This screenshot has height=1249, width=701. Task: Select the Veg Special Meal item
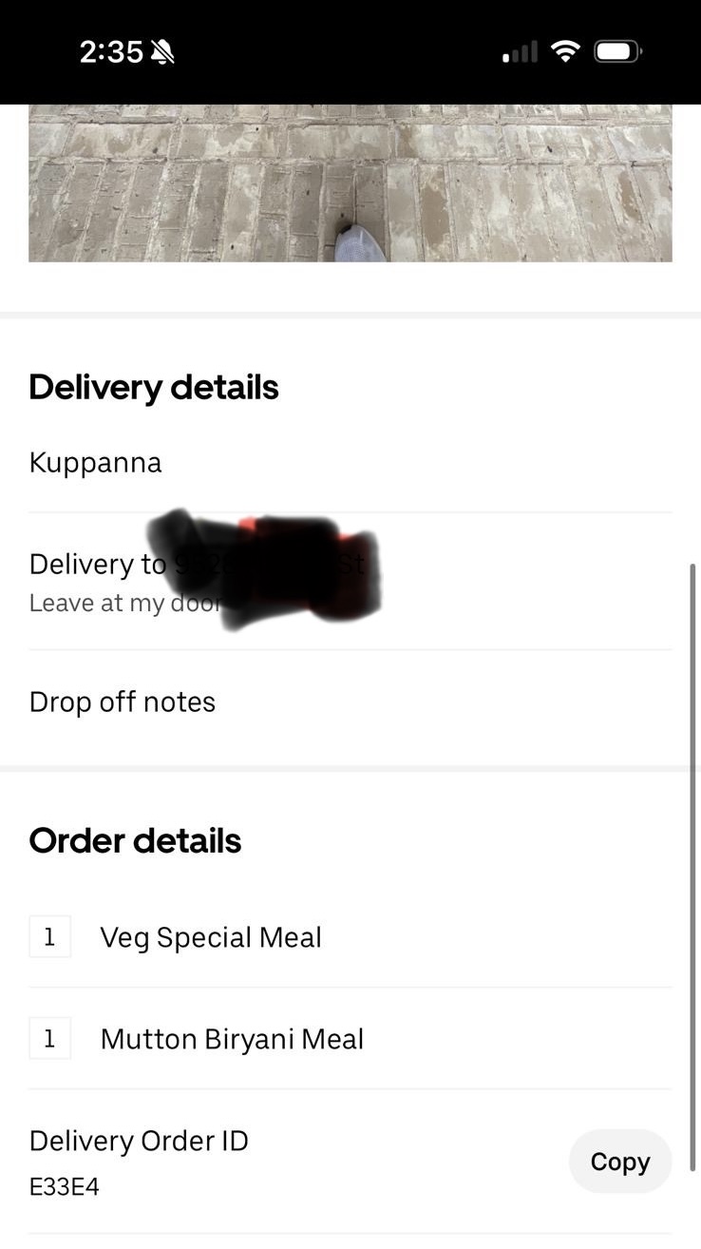point(211,938)
